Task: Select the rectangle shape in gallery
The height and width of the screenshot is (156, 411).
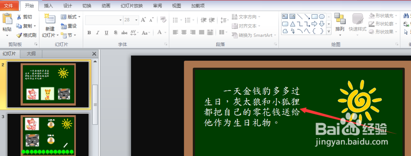Action: tap(314, 17)
